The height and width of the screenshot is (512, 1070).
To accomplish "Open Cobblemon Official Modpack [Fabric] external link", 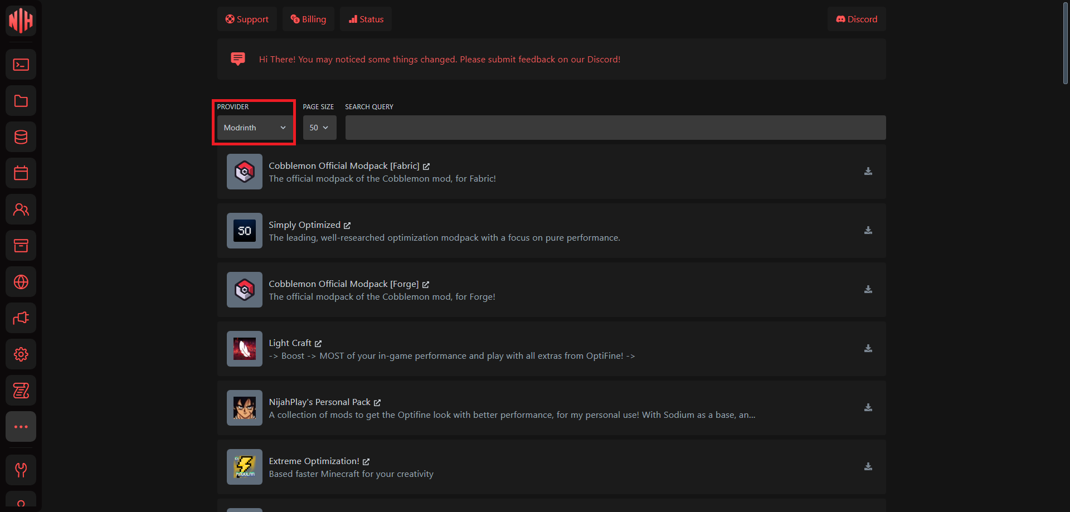I will (x=426, y=167).
